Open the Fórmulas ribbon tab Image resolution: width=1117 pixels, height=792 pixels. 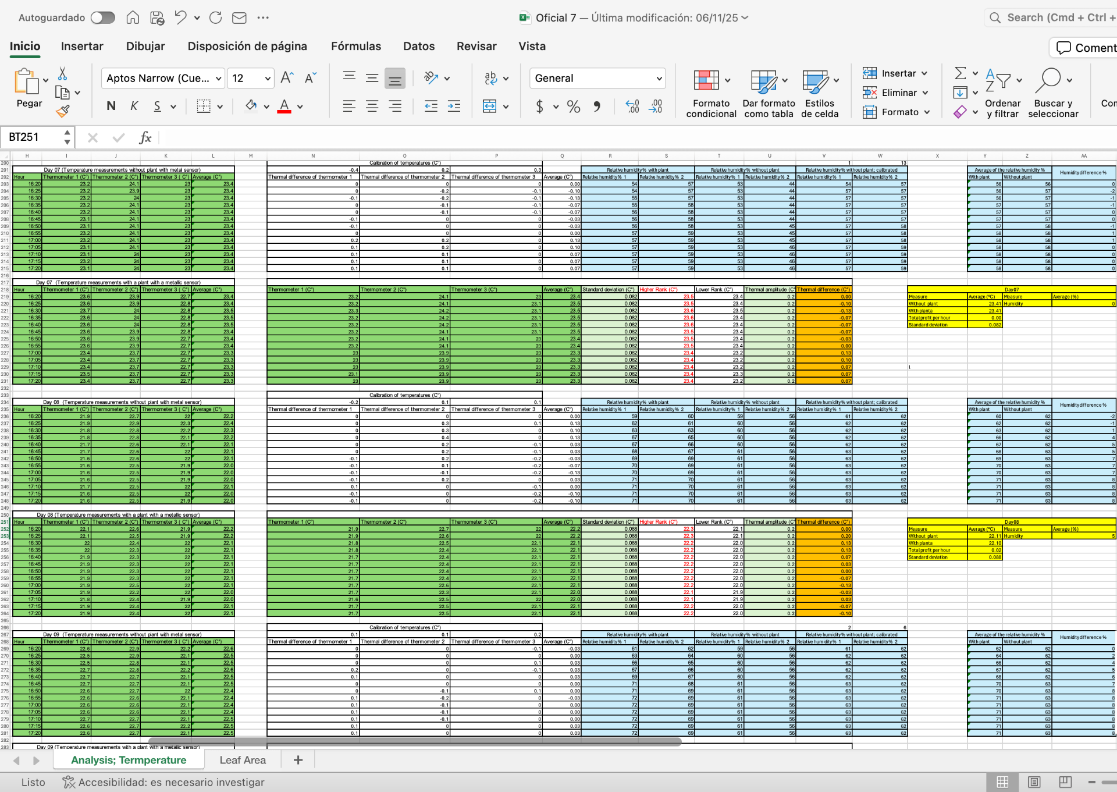[x=355, y=47]
